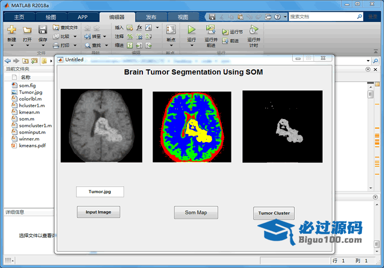Expand the New (新建) dropdown arrow

click(x=11, y=46)
